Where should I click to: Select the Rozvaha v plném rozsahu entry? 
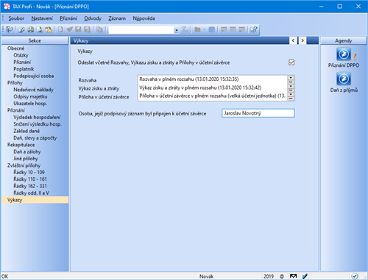click(189, 79)
